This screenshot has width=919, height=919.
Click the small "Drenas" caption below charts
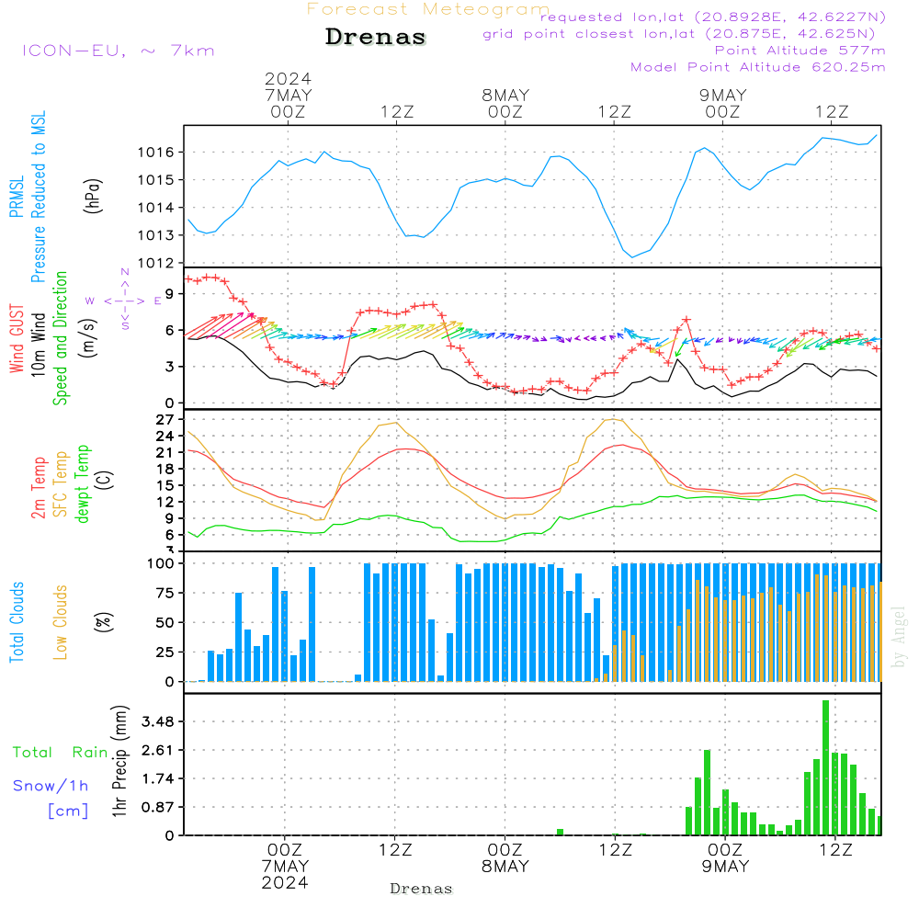(422, 889)
